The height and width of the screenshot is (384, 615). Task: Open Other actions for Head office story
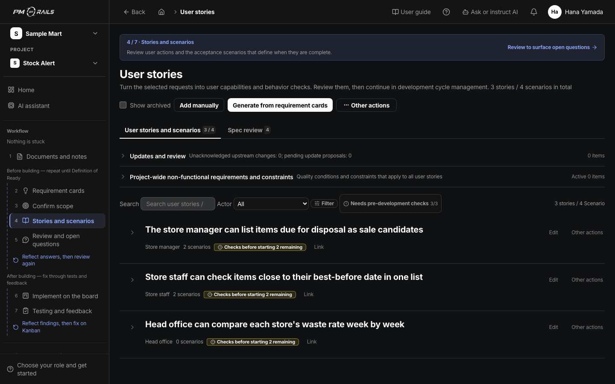[587, 327]
